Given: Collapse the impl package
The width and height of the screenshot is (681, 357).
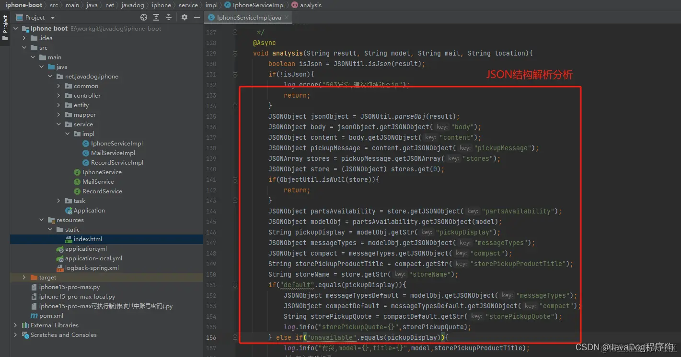Looking at the screenshot, I should 67,134.
